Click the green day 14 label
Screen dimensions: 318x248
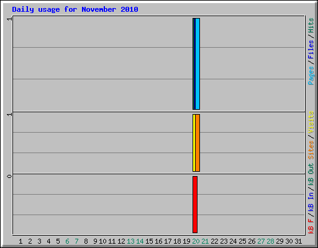tap(140, 241)
